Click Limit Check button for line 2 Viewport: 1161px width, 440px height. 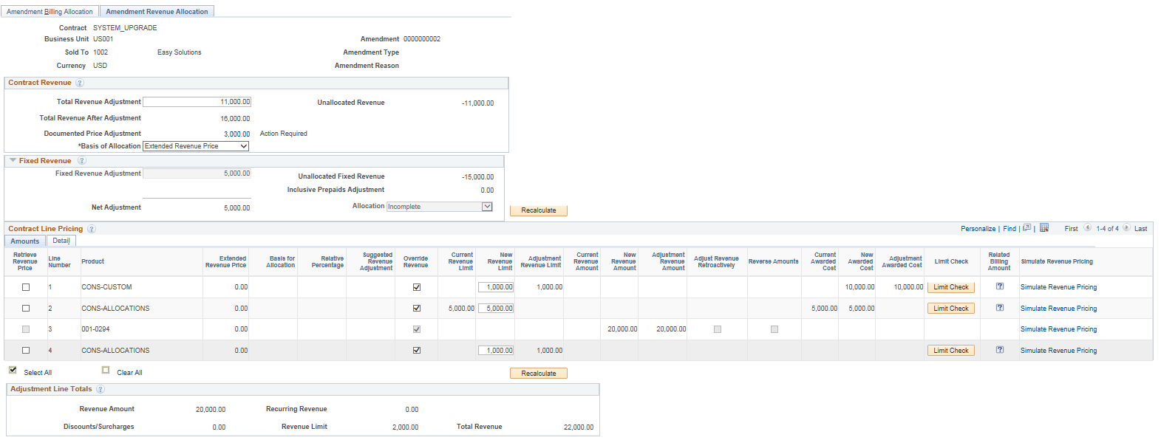(x=951, y=309)
